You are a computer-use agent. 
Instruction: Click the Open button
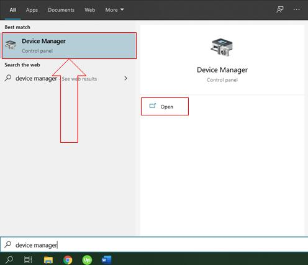click(x=165, y=107)
